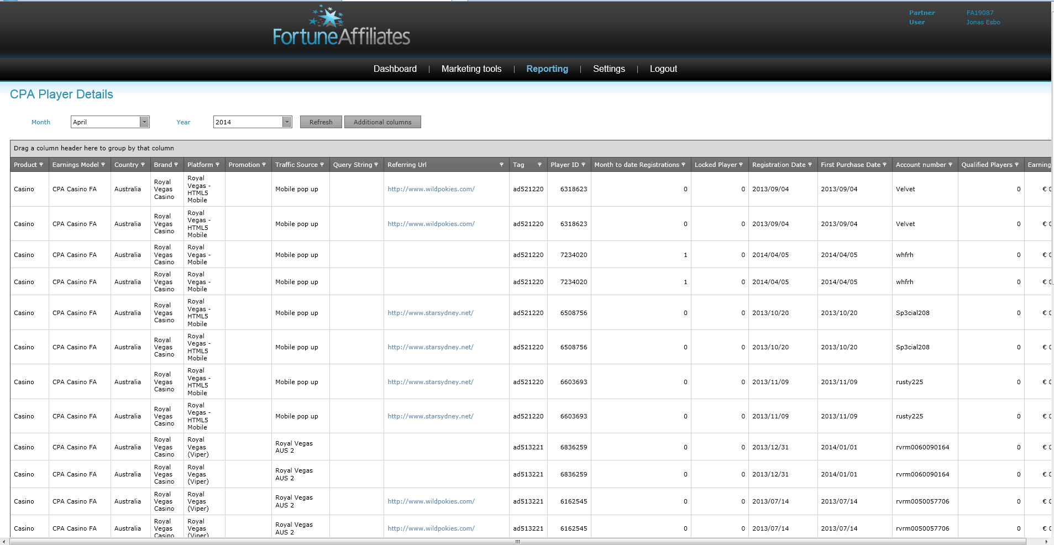The width and height of the screenshot is (1054, 545).
Task: Open filter icon on Platform column
Action: (217, 165)
